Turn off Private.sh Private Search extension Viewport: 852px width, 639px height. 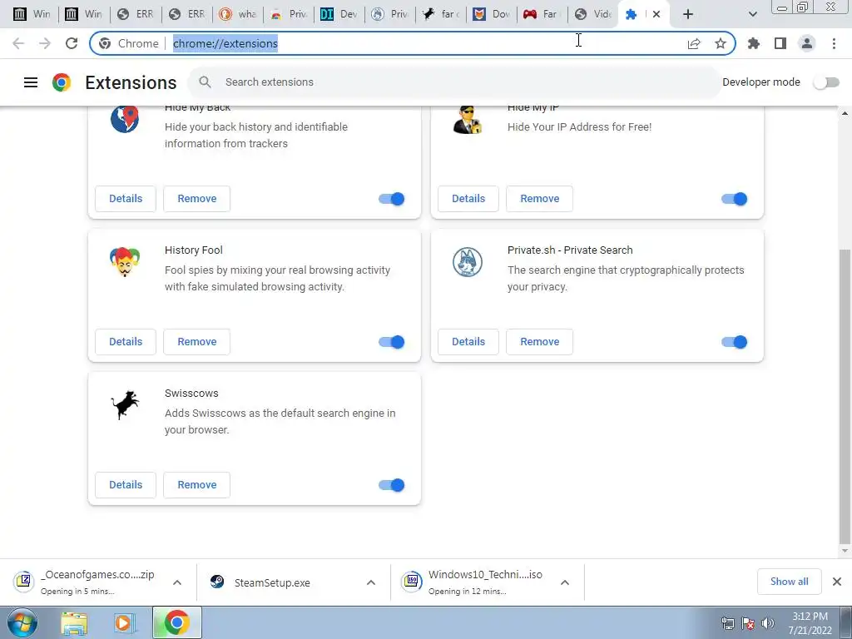point(734,342)
